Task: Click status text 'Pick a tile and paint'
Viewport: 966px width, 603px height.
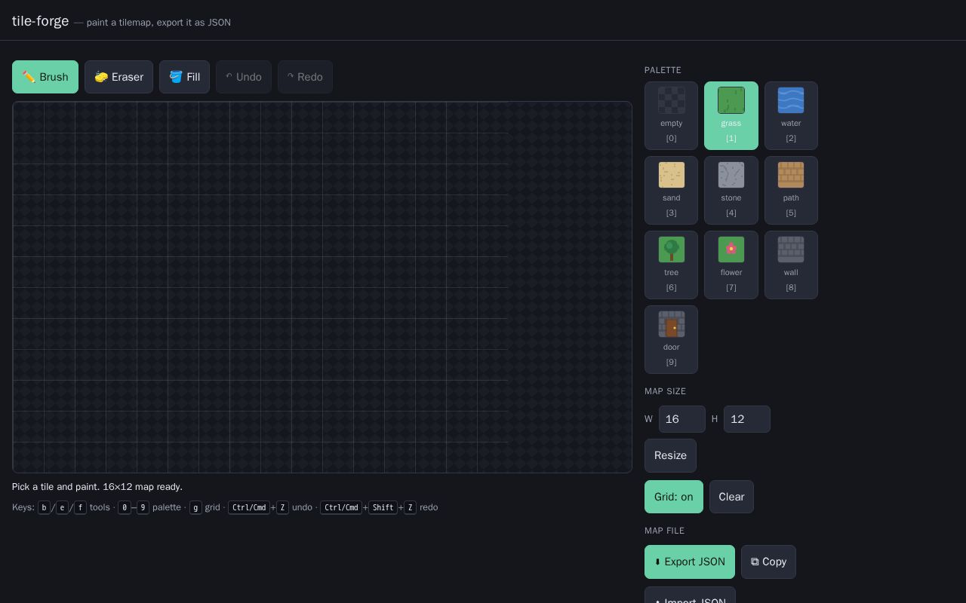Action: point(97,487)
